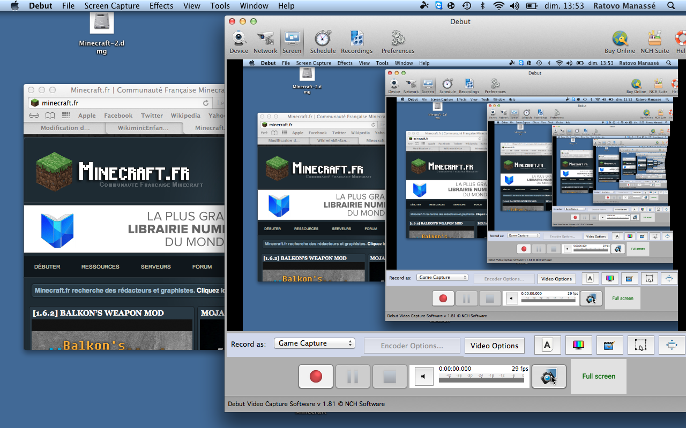Click the TeamViewer menu bar icon

coord(439,6)
